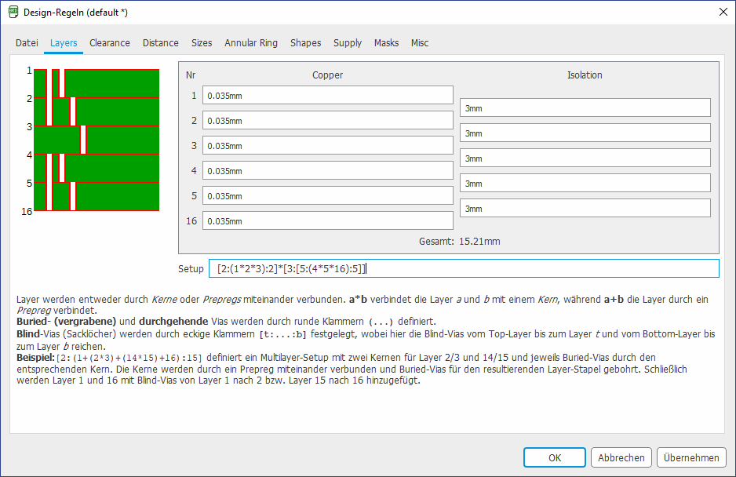Image resolution: width=736 pixels, height=477 pixels.
Task: Open the Annular Ring tab
Action: coord(250,42)
